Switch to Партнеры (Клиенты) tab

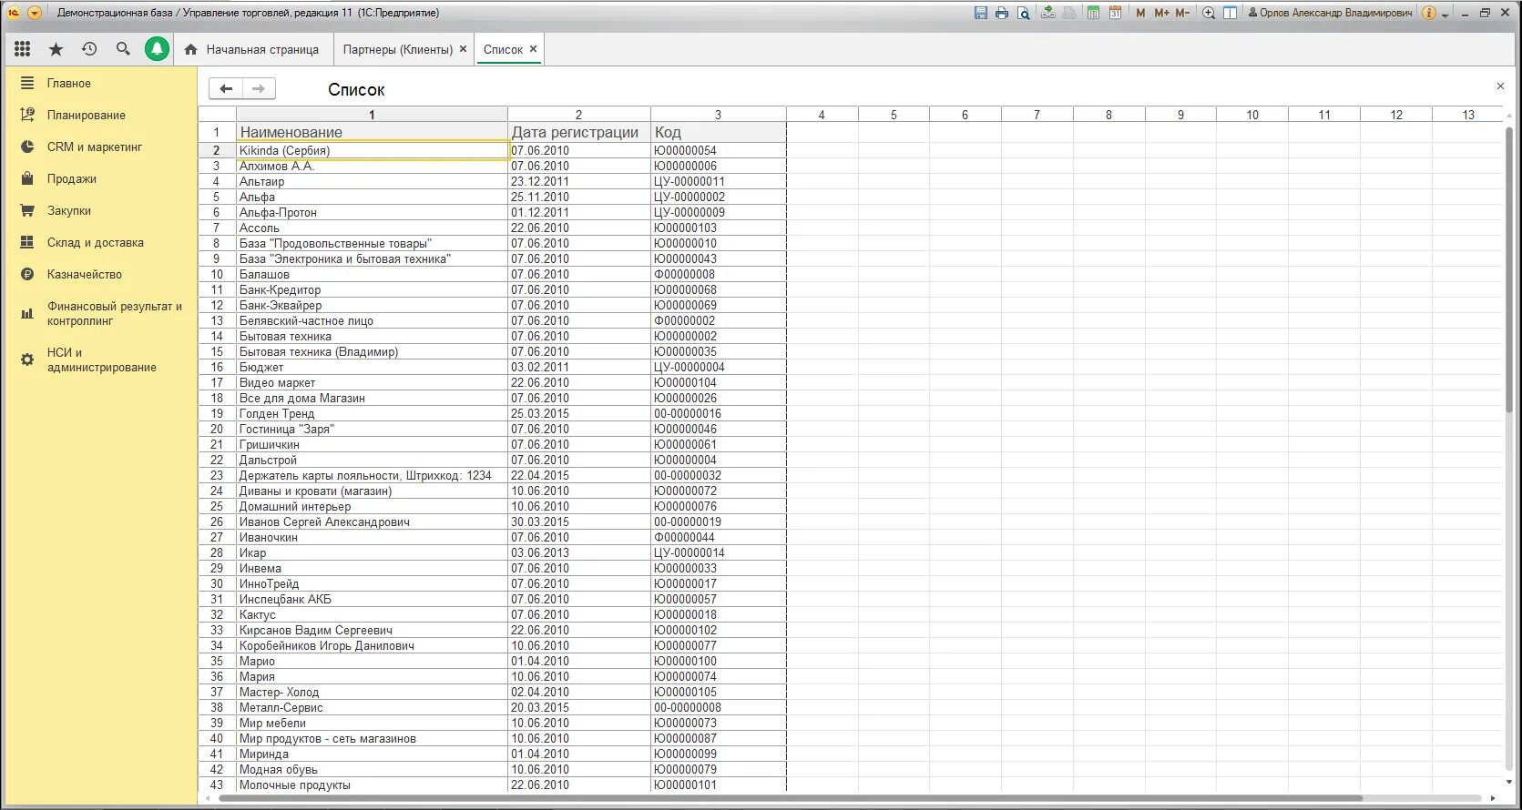point(397,49)
